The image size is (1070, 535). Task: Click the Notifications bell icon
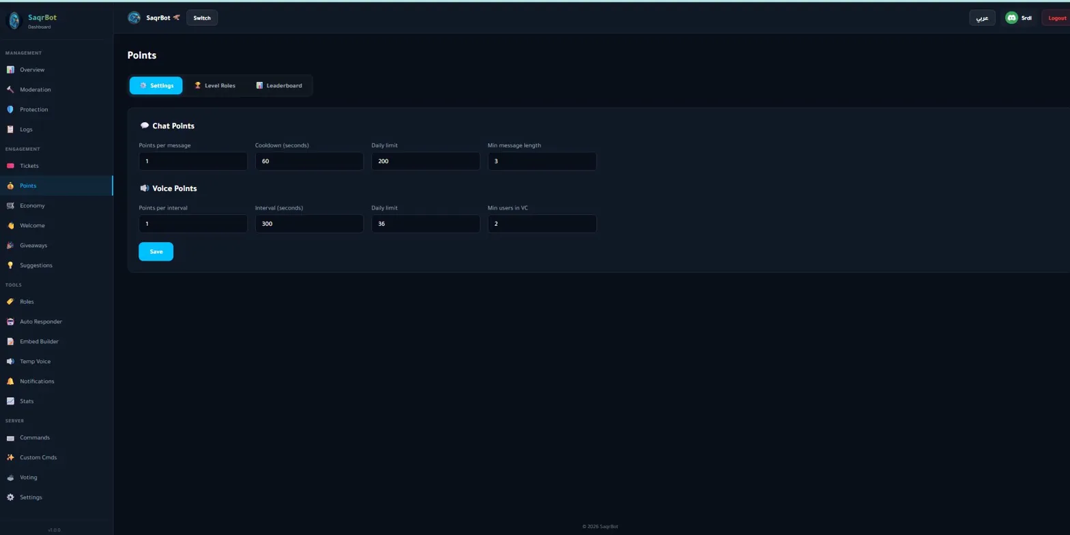click(10, 381)
